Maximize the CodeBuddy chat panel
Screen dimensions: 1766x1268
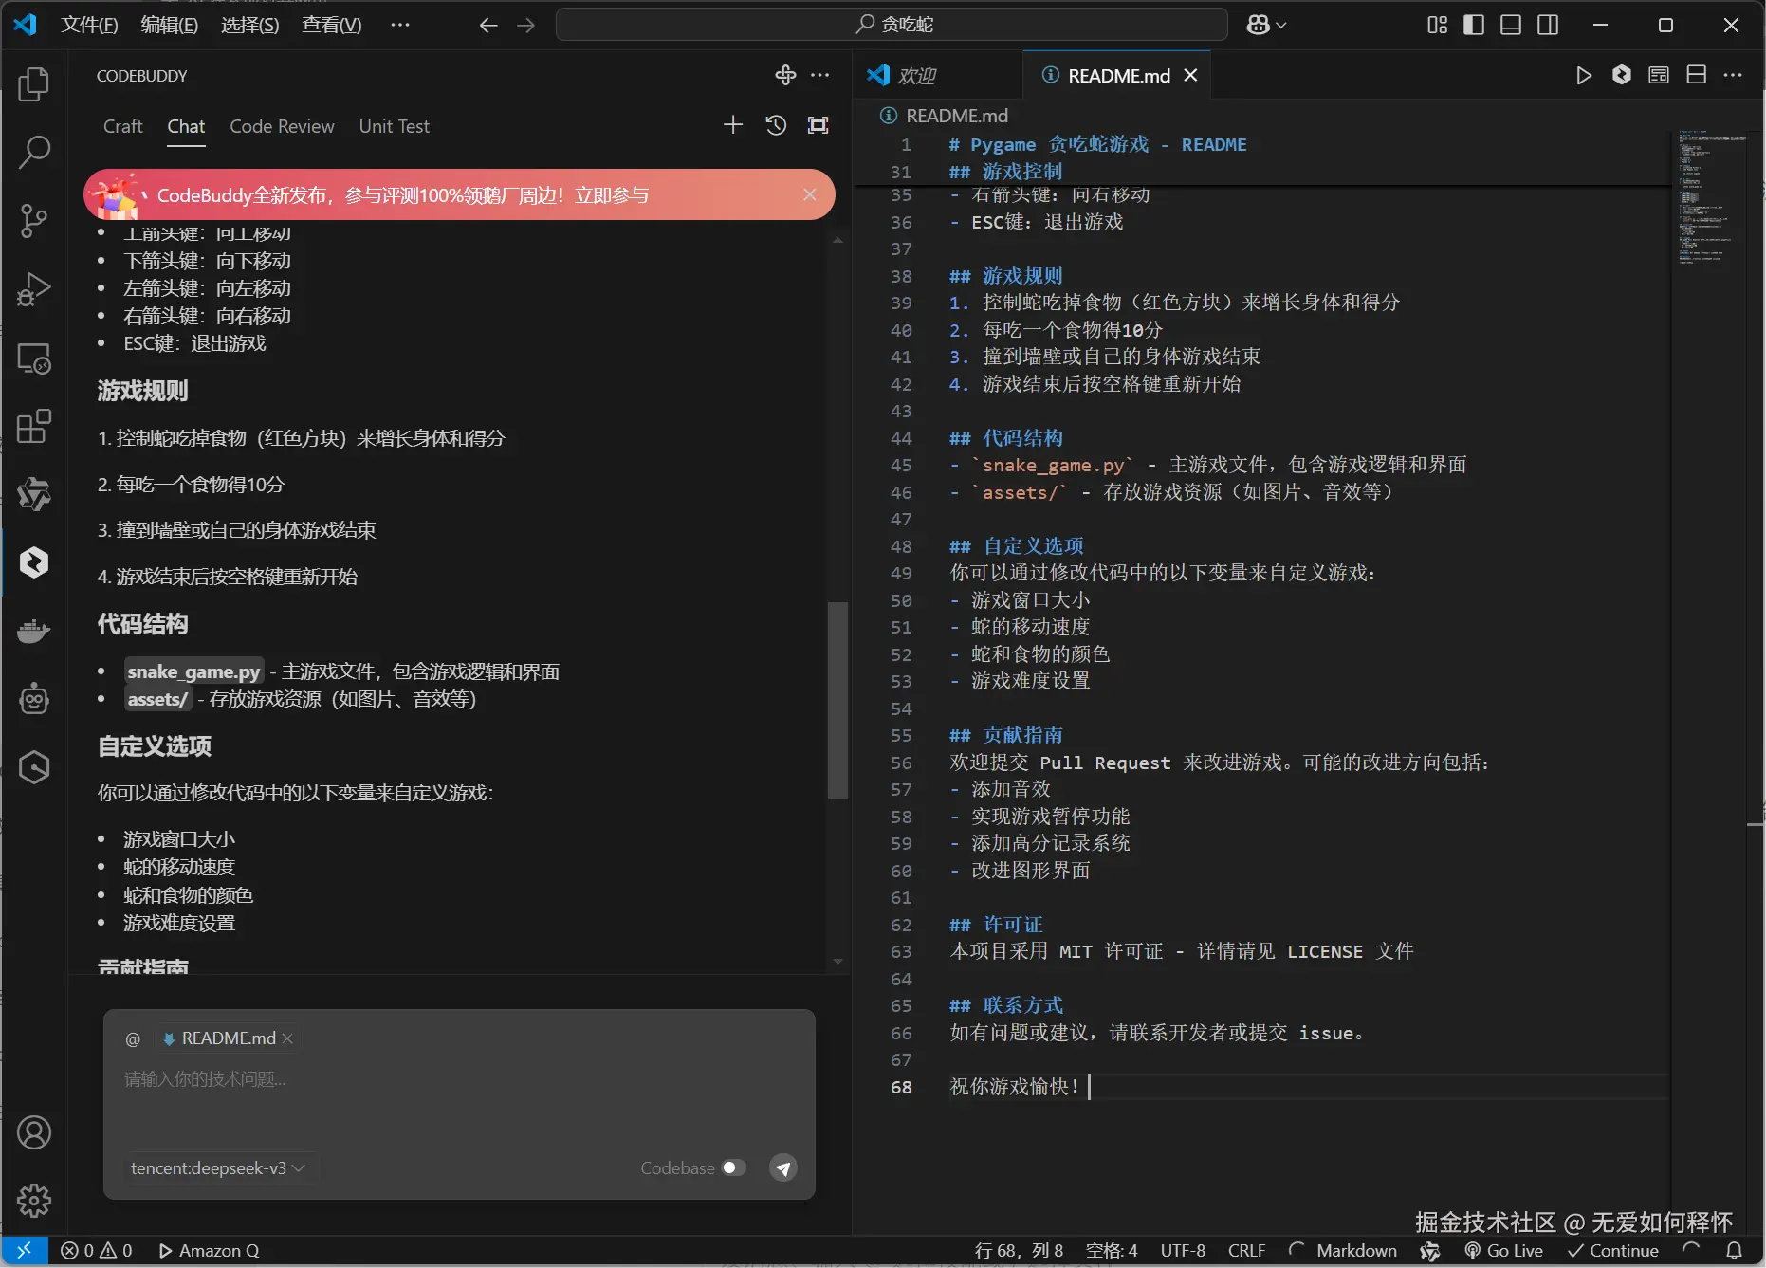point(818,125)
